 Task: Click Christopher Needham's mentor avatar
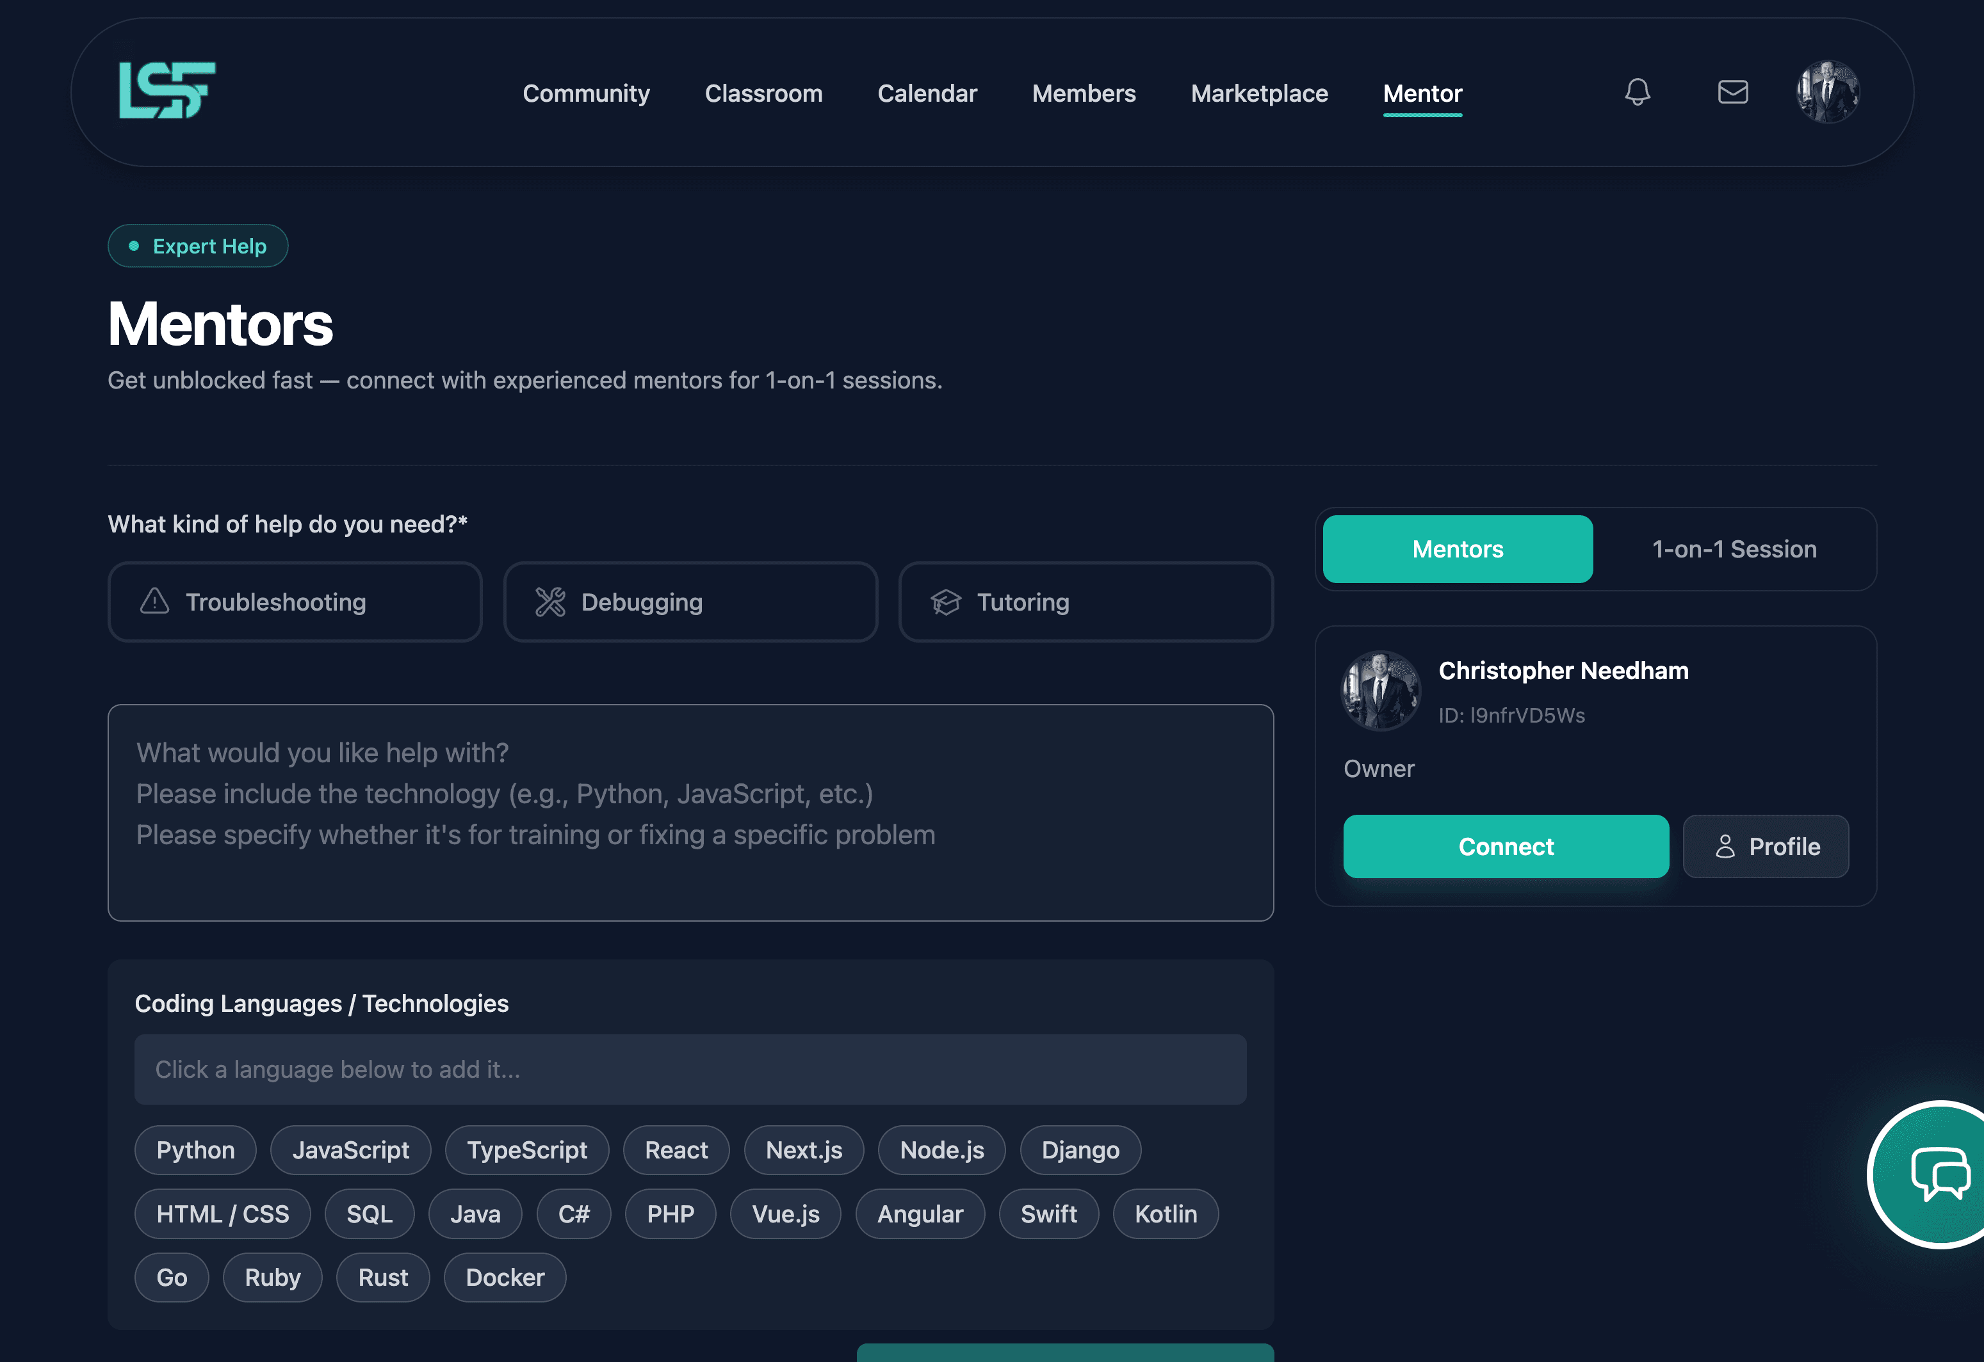click(1381, 691)
